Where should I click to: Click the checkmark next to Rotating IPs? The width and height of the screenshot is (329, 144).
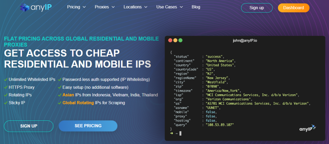click(6, 95)
